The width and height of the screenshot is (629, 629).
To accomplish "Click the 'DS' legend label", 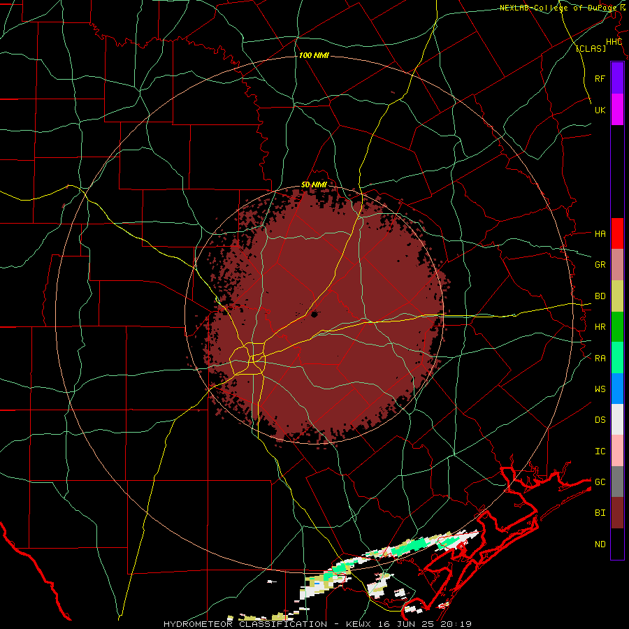I will point(600,420).
